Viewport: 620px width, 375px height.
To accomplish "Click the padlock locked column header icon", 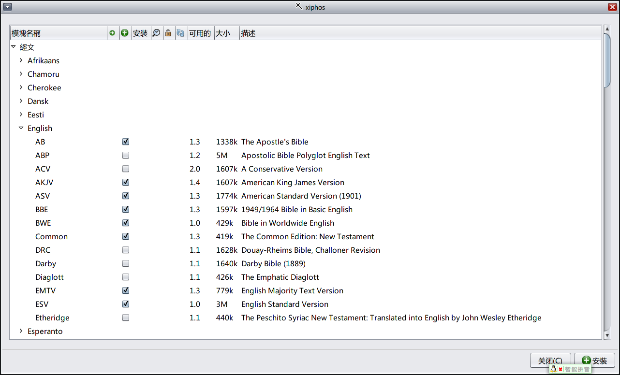I will [168, 33].
